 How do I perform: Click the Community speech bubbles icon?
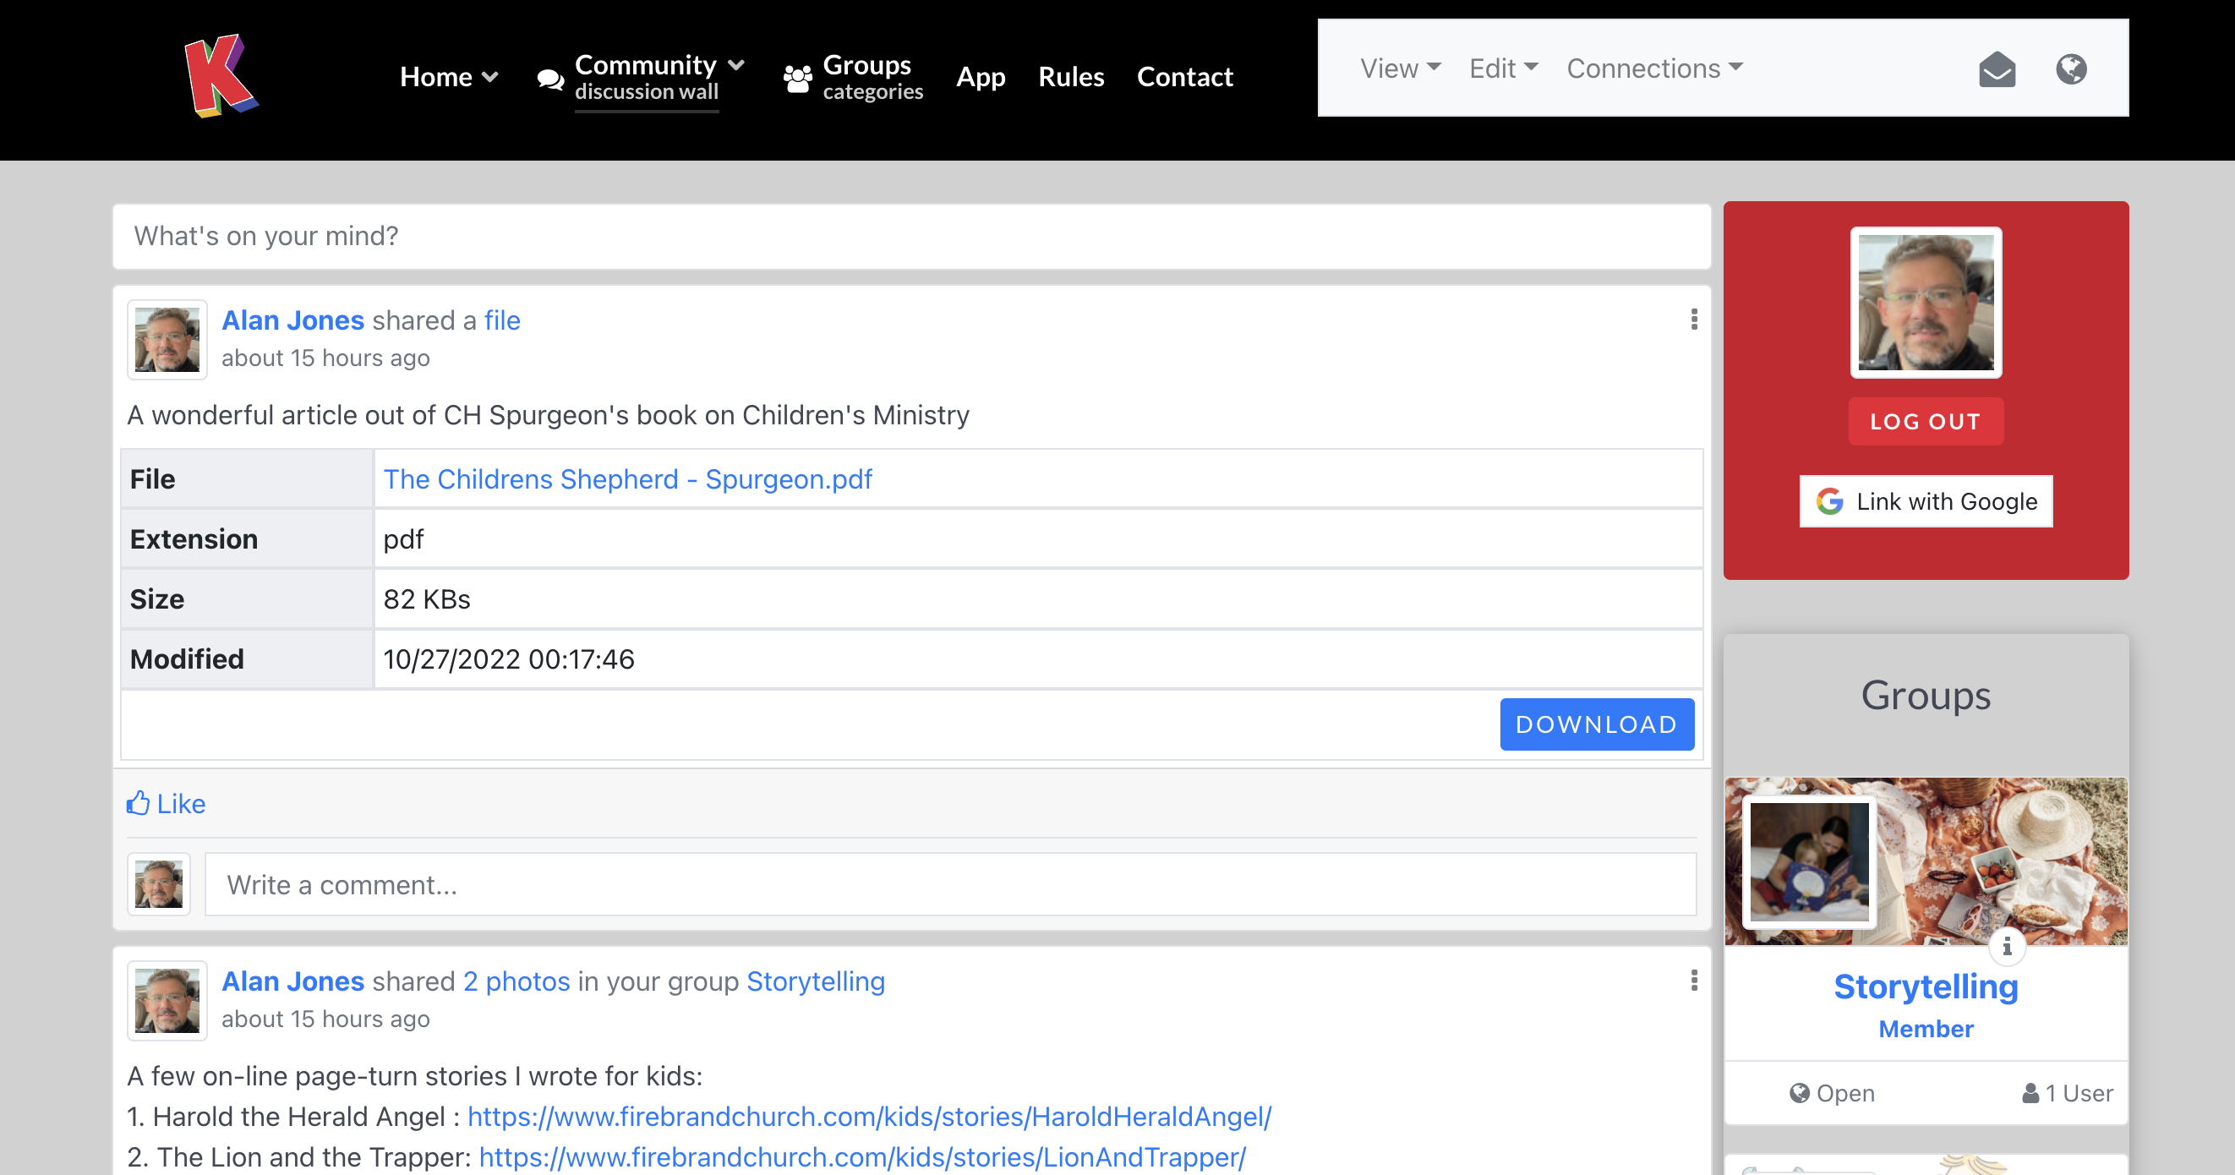[550, 79]
